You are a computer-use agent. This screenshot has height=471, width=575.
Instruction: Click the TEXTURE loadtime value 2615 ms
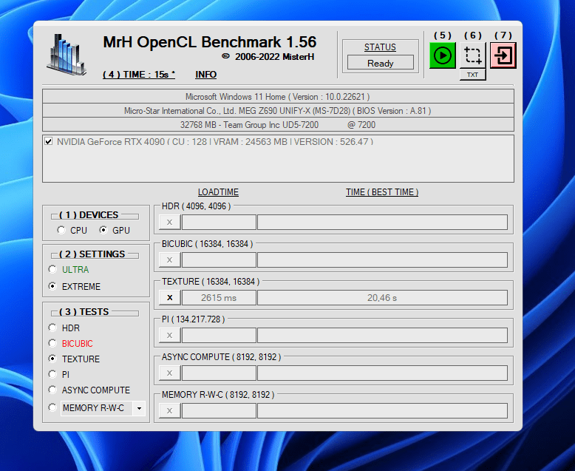coord(219,297)
